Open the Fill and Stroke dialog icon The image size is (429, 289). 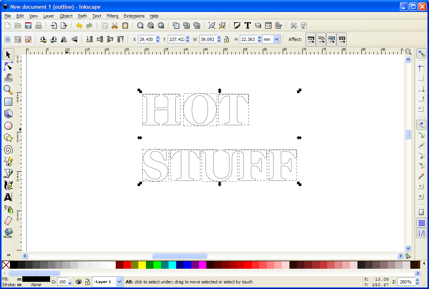pos(237,25)
